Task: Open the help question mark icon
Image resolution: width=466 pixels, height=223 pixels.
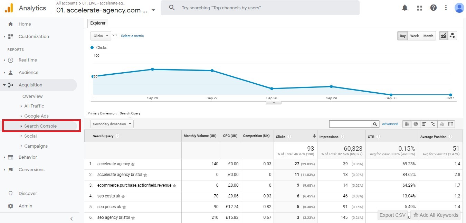Action: pyautogui.click(x=434, y=8)
